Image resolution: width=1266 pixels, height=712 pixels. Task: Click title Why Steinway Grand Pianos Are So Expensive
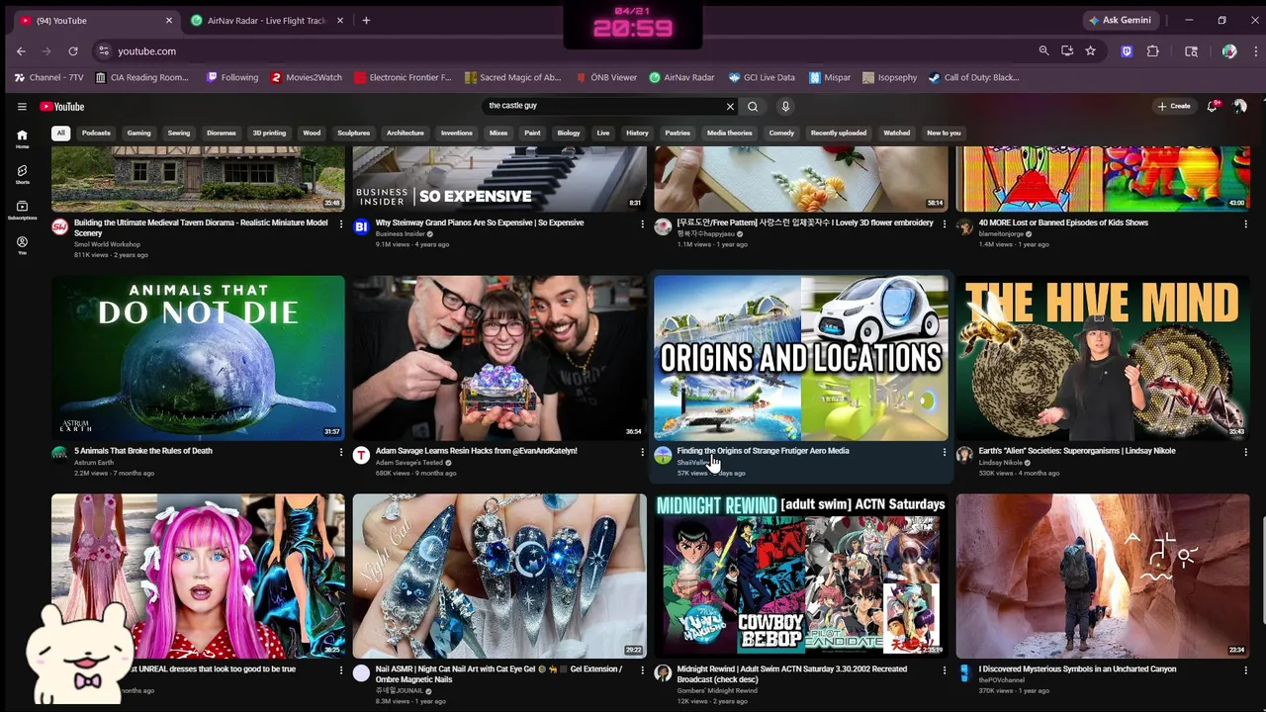point(480,222)
